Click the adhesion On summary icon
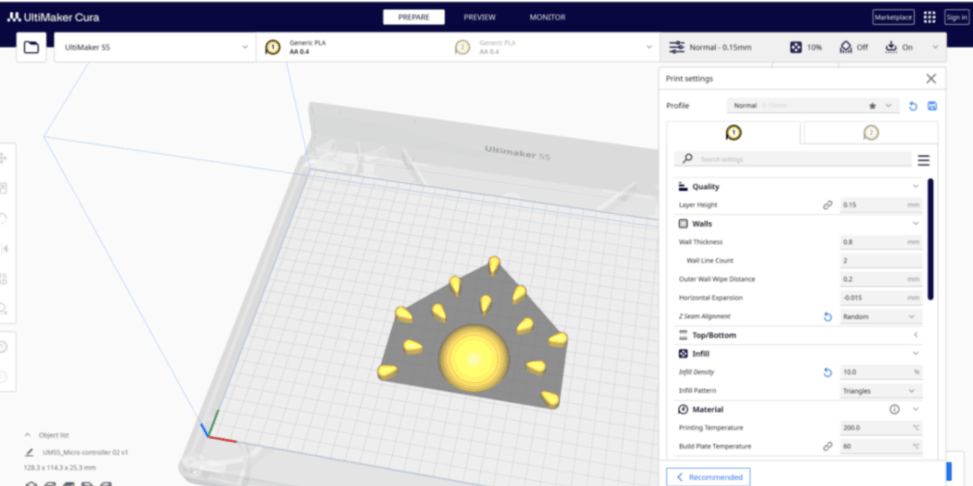 (x=891, y=47)
